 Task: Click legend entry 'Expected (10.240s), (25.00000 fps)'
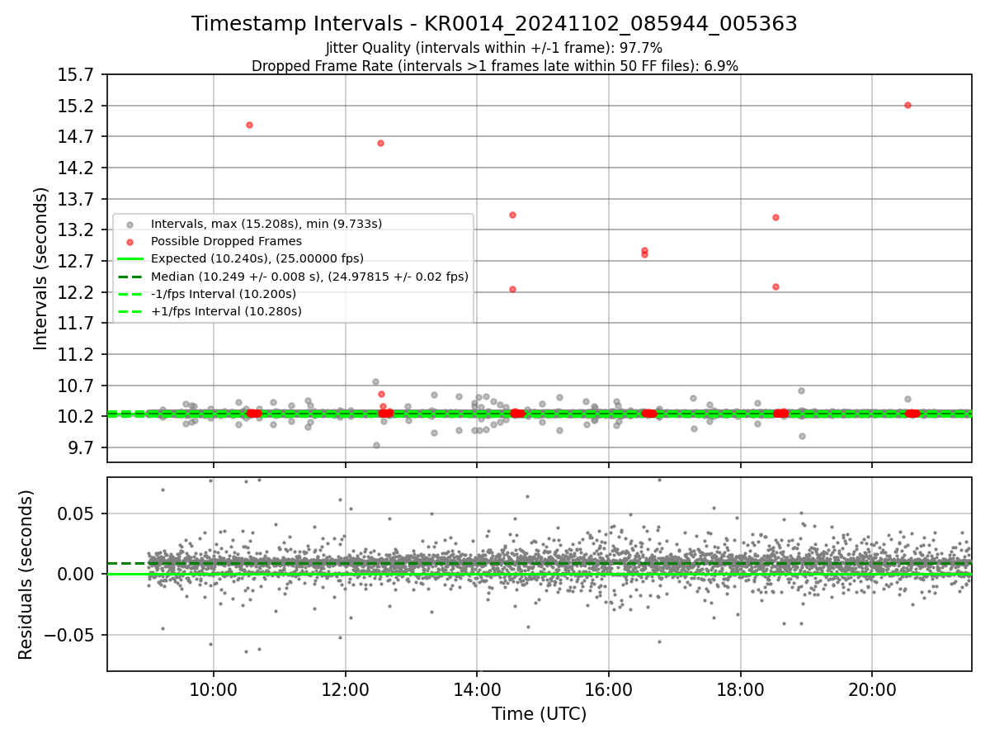(x=257, y=258)
